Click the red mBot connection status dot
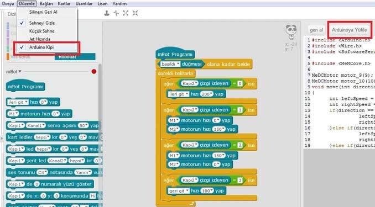This screenshot has height=207, width=375. click(x=94, y=71)
